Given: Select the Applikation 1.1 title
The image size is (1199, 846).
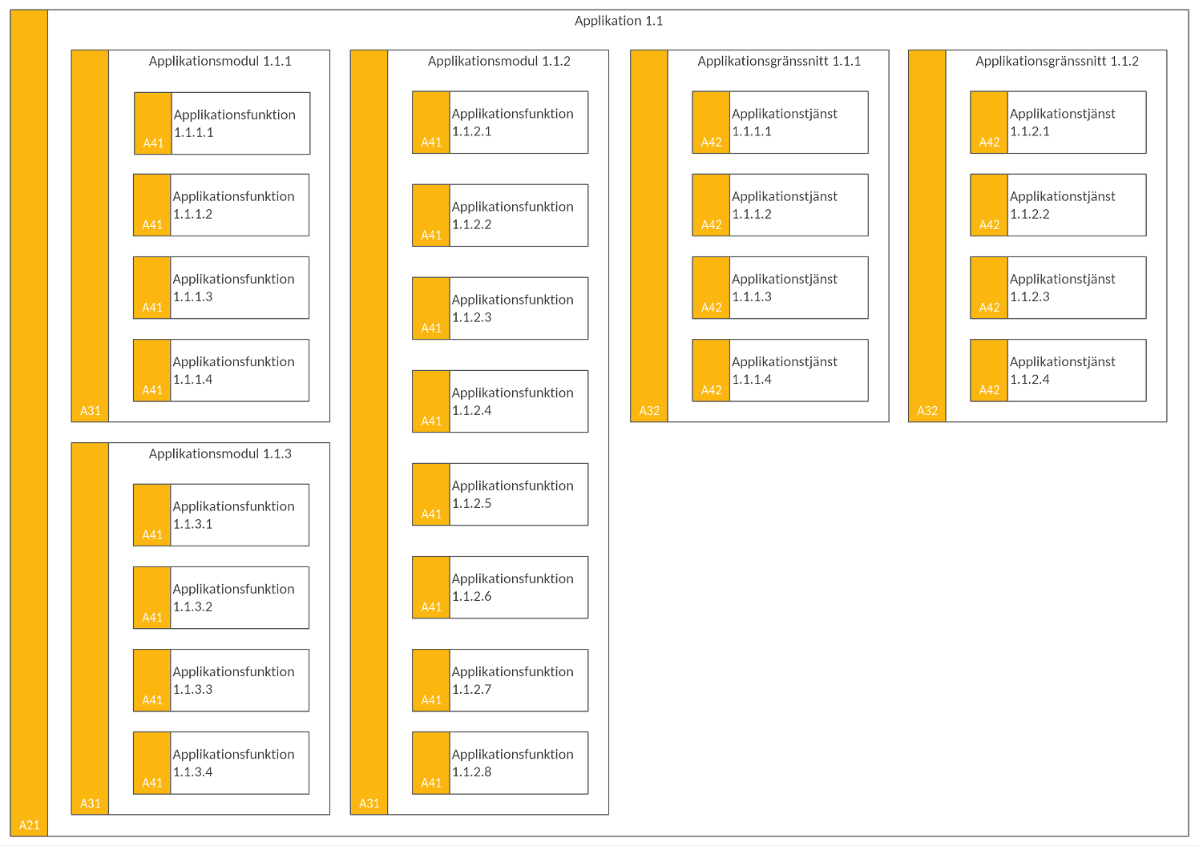Looking at the screenshot, I should [619, 21].
